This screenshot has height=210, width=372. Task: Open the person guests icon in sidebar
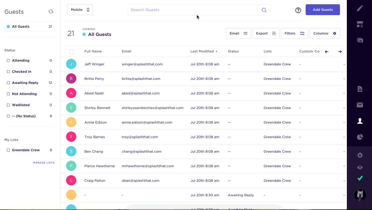(x=360, y=121)
